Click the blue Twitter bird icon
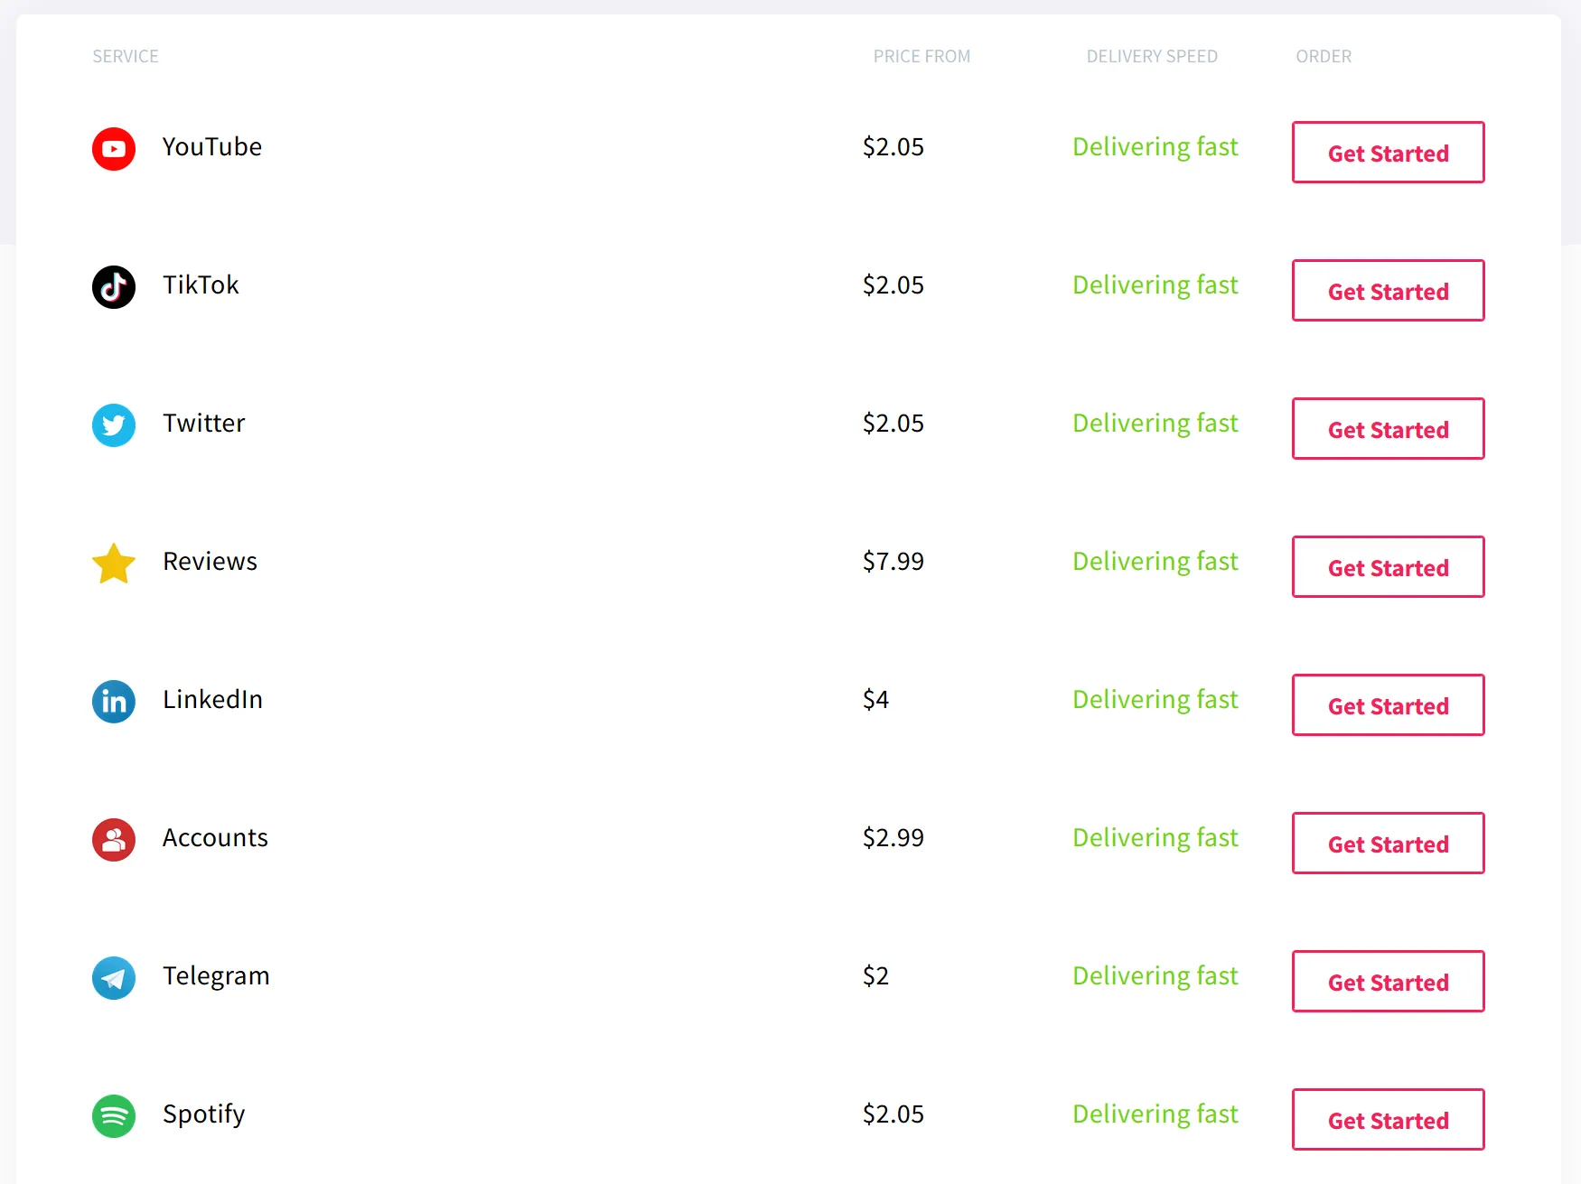 click(114, 425)
